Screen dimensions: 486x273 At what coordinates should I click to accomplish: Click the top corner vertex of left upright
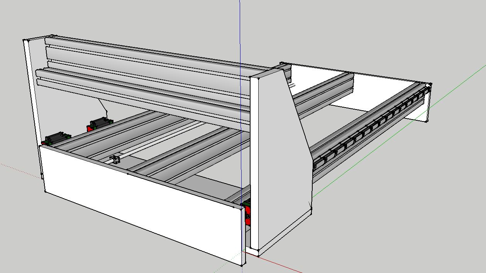(25, 40)
